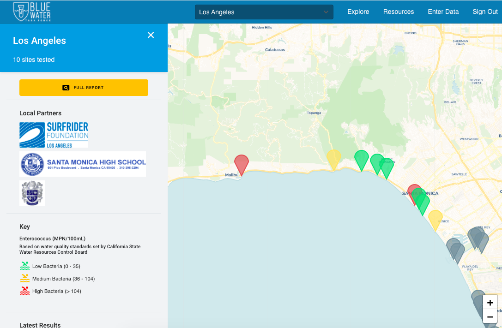Zoom in on the map
The image size is (502, 328).
tap(490, 303)
